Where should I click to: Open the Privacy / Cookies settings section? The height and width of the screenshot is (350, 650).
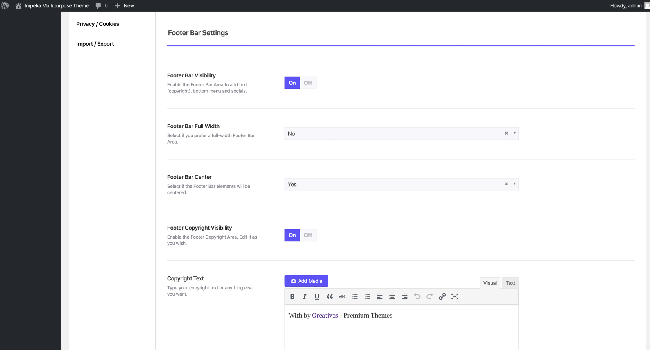[x=98, y=24]
